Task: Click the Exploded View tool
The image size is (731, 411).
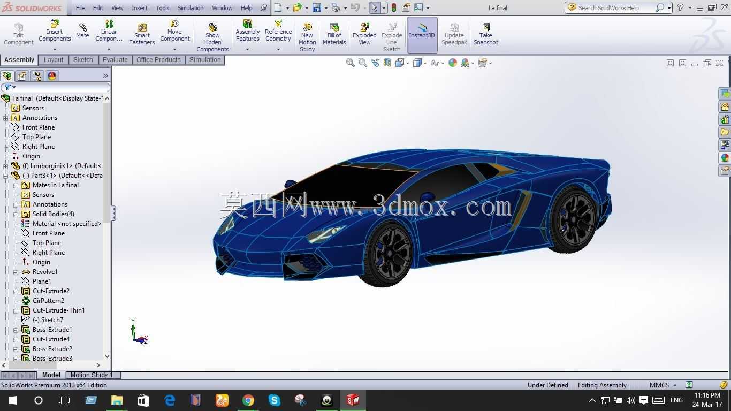Action: (364, 34)
